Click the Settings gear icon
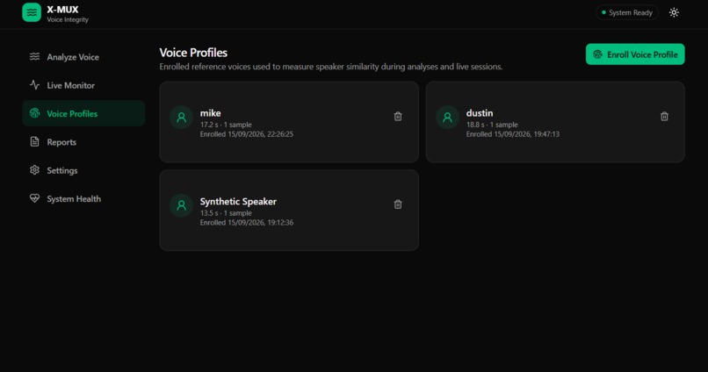708x372 pixels. (x=35, y=170)
